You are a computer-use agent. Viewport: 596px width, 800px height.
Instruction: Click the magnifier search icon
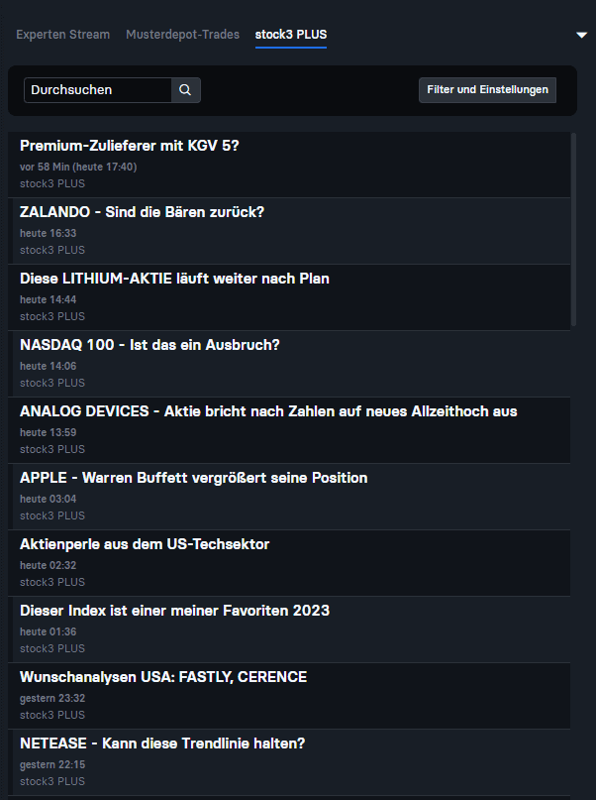coord(184,89)
